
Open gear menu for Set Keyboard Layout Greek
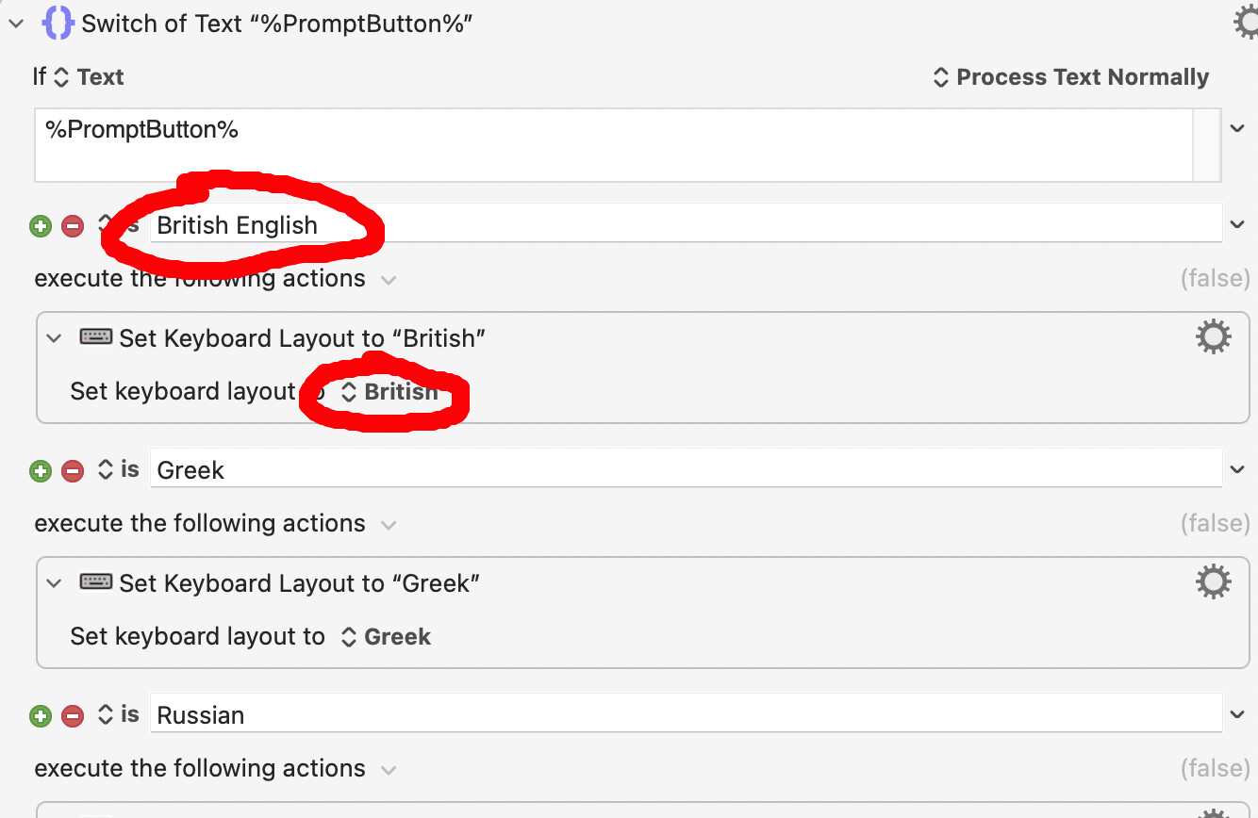(1213, 581)
